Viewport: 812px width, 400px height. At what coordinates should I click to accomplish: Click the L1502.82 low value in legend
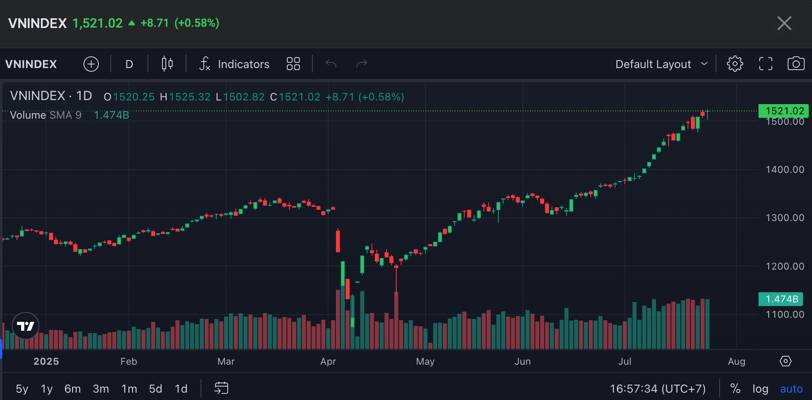240,97
